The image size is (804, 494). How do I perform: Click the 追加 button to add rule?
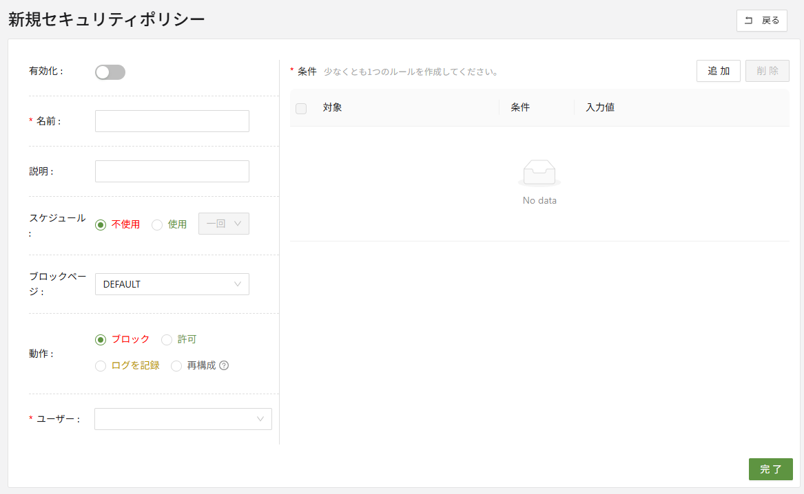[718, 71]
